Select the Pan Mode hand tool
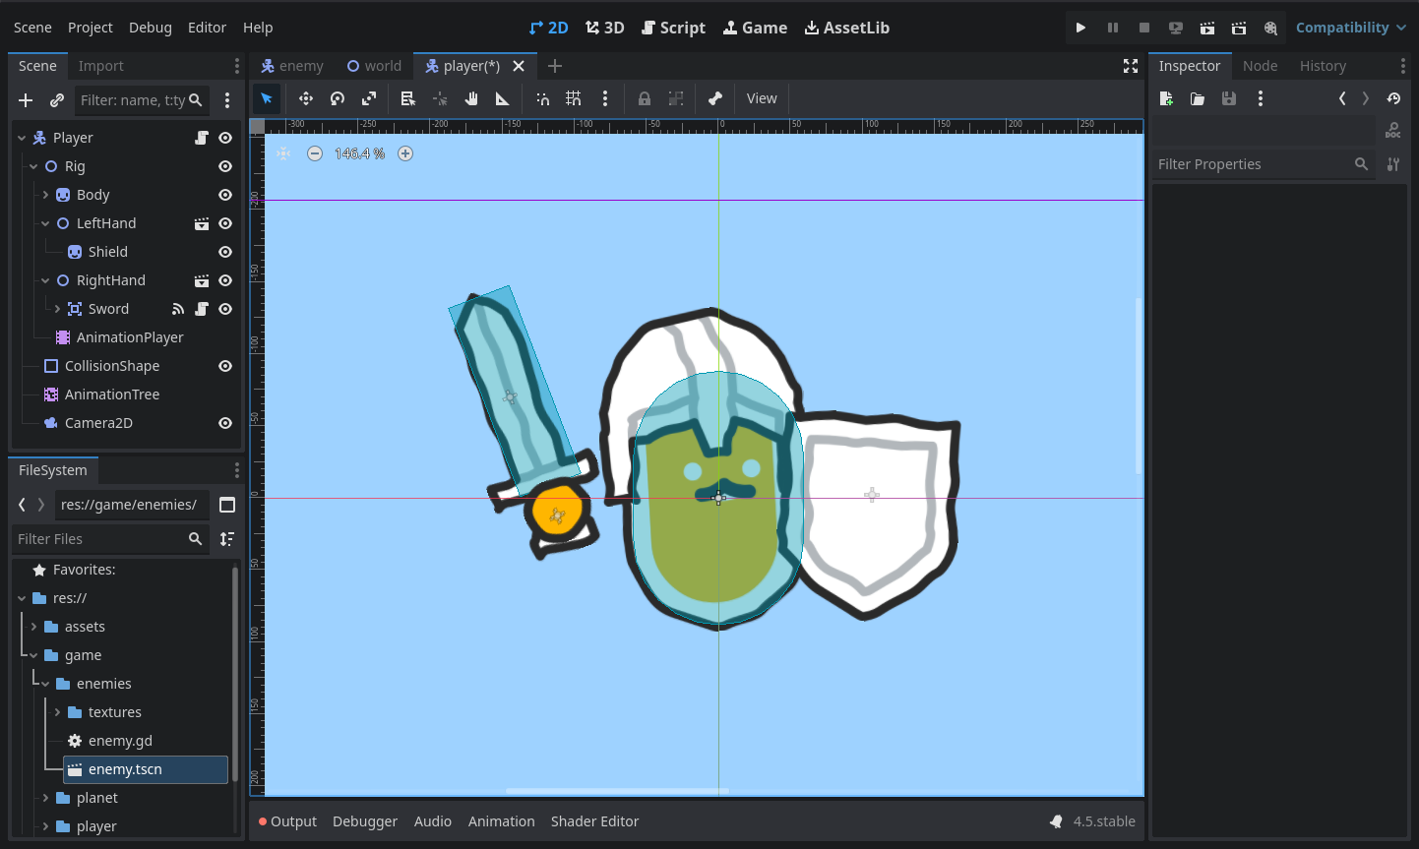 tap(471, 98)
